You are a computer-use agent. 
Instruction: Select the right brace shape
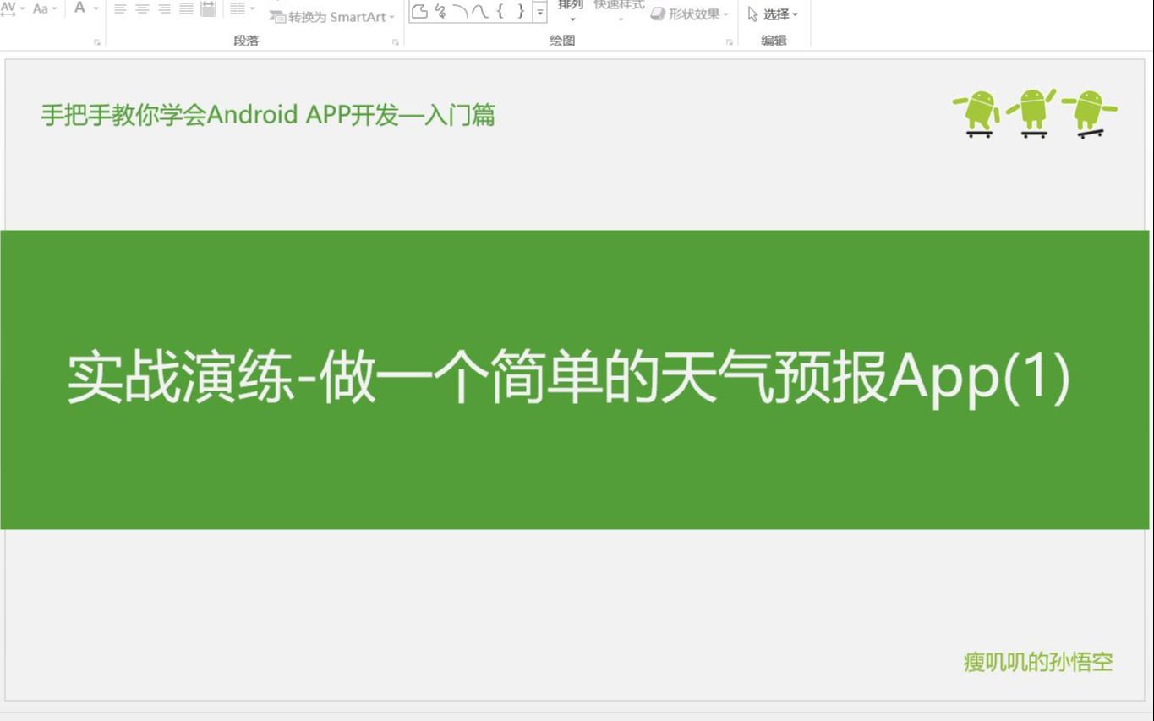coord(521,11)
